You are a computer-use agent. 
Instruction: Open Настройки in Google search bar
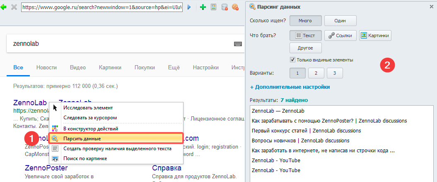tap(206, 68)
